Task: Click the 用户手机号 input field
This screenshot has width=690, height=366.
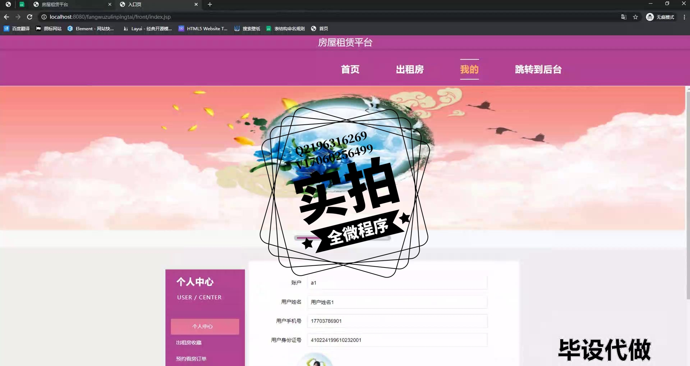Action: point(397,321)
